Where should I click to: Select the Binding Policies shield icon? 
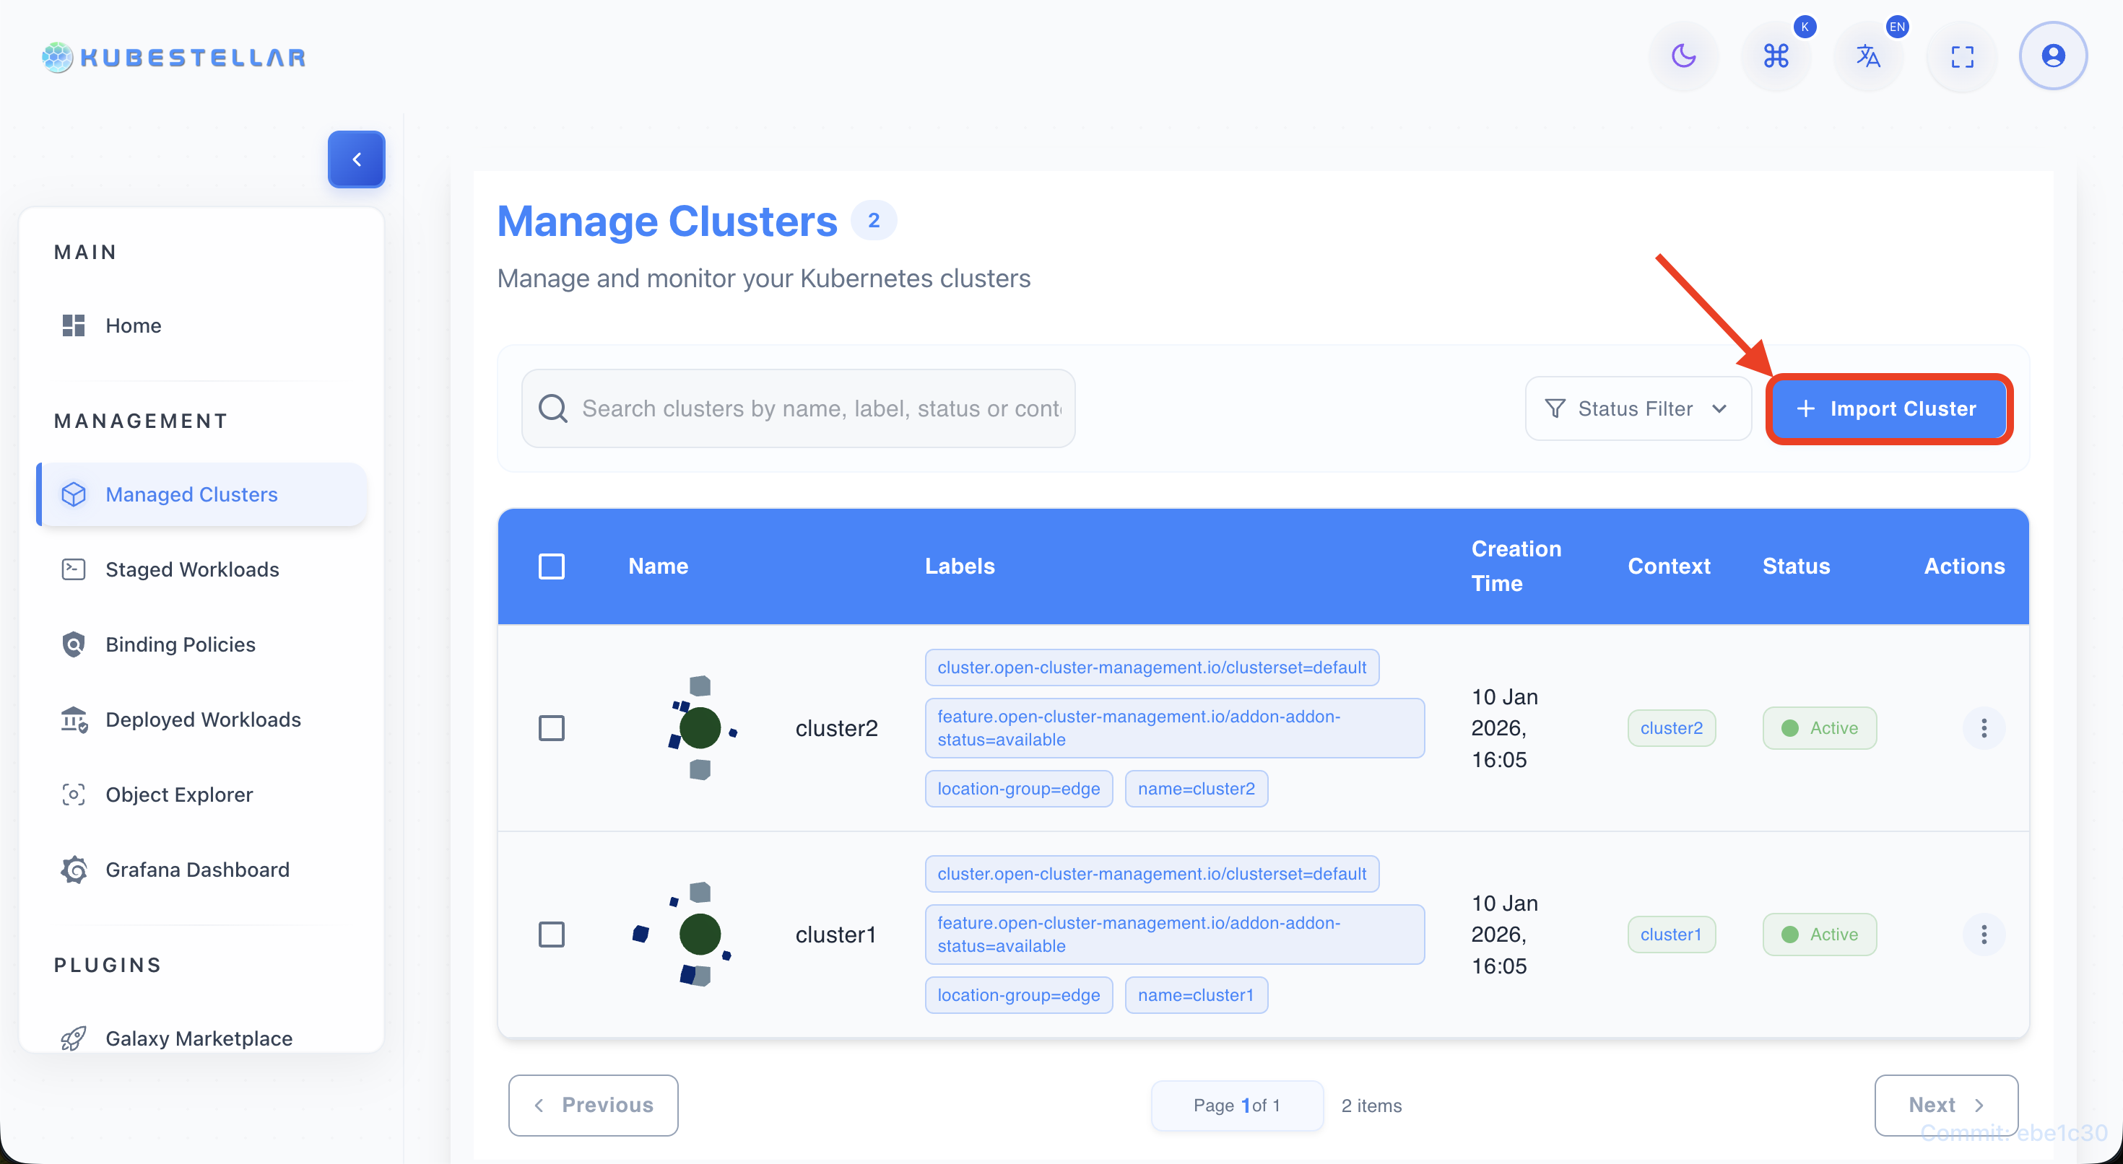click(x=74, y=644)
